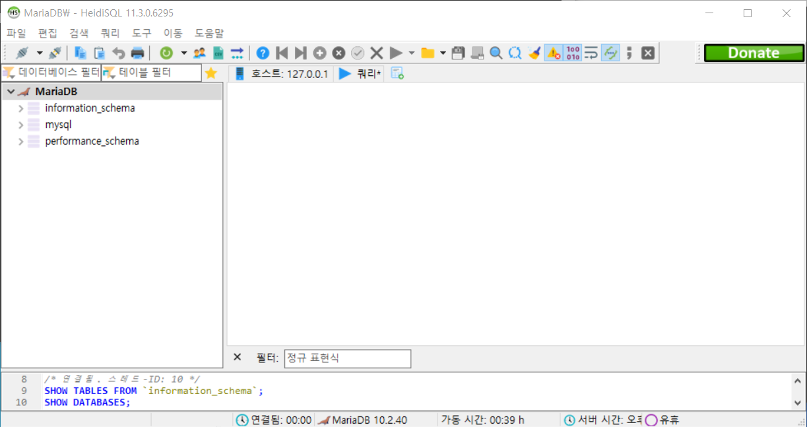Image resolution: width=807 pixels, height=427 pixels.
Task: Click the blue replace text icon
Action: tap(515, 53)
